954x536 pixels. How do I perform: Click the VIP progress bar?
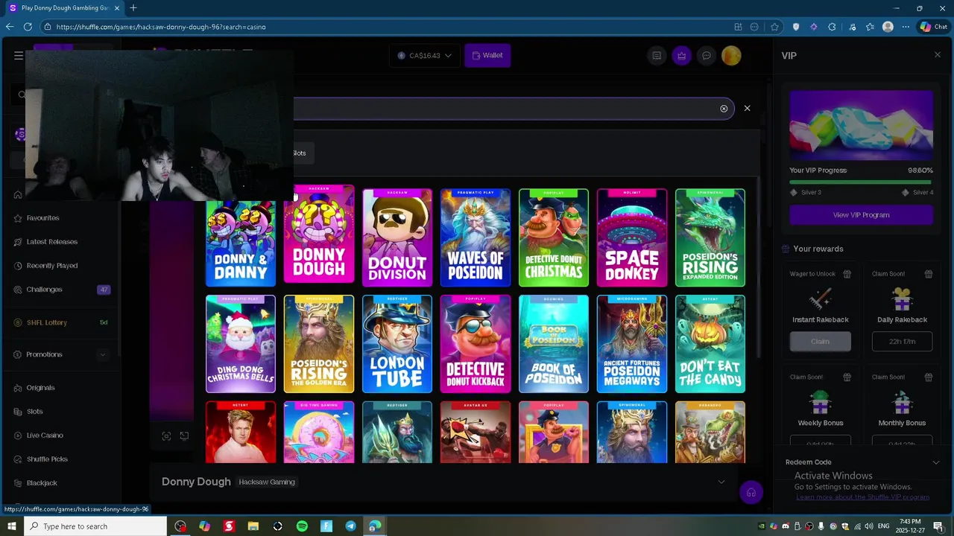pyautogui.click(x=861, y=182)
